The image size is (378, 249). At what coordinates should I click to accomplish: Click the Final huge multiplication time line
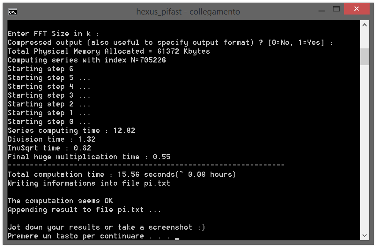(x=89, y=157)
